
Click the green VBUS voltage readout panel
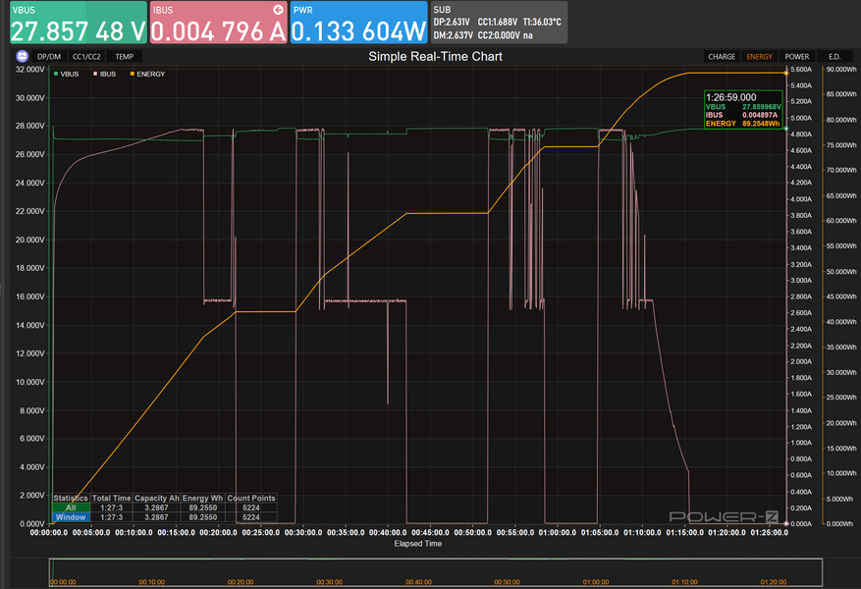[77, 23]
